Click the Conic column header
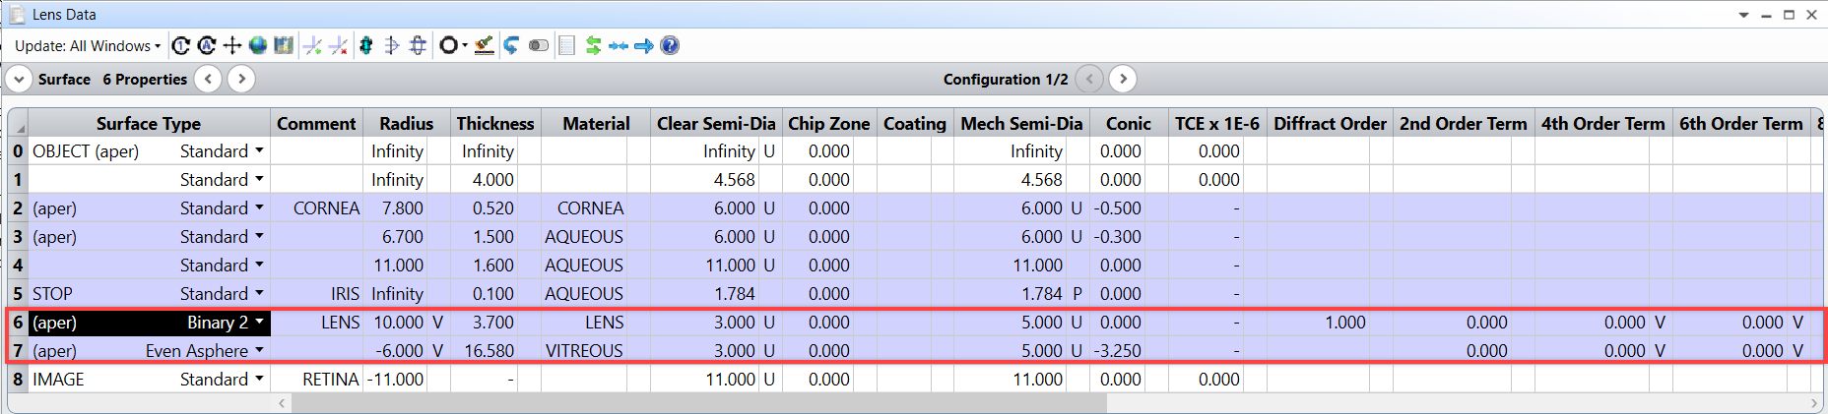 (x=1129, y=123)
